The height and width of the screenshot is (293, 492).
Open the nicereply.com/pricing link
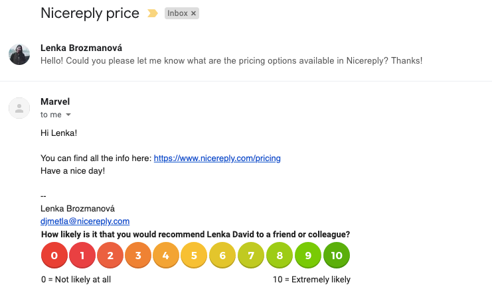coord(217,158)
